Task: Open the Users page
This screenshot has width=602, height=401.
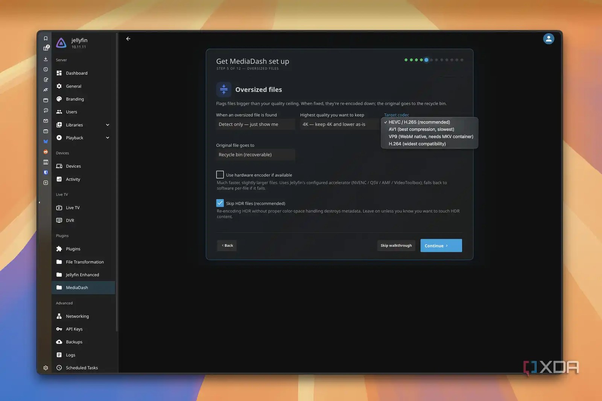Action: [84, 112]
